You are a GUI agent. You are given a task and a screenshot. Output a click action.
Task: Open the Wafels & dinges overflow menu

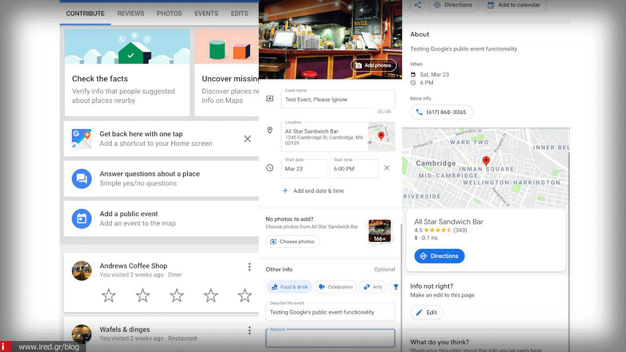point(249,330)
